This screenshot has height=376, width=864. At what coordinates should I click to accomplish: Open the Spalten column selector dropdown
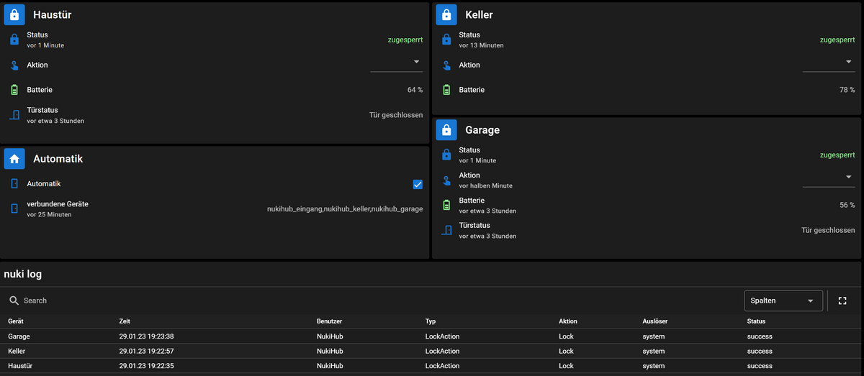(783, 301)
